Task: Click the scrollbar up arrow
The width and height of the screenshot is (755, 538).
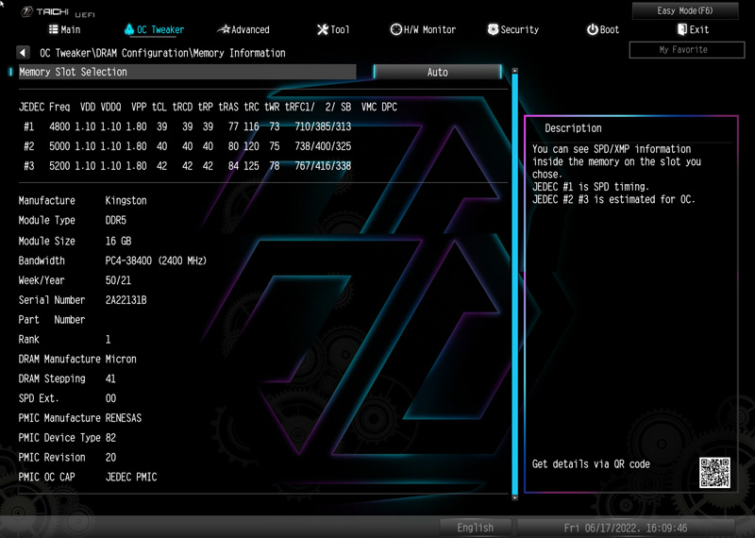Action: (514, 72)
